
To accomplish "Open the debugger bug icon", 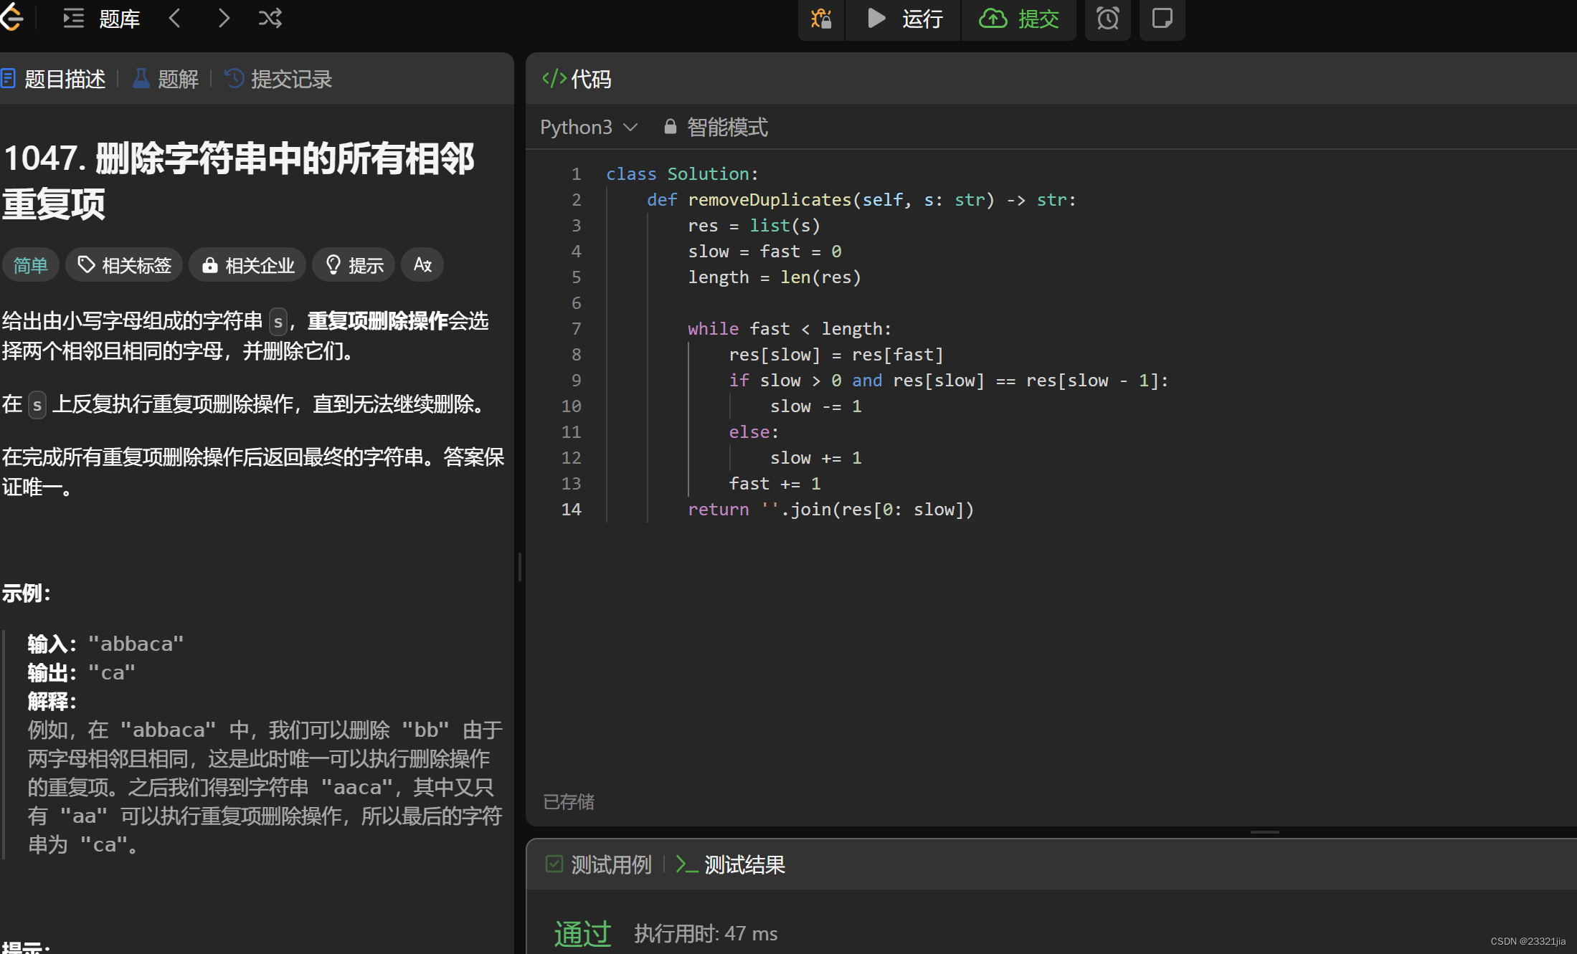I will pyautogui.click(x=821, y=19).
